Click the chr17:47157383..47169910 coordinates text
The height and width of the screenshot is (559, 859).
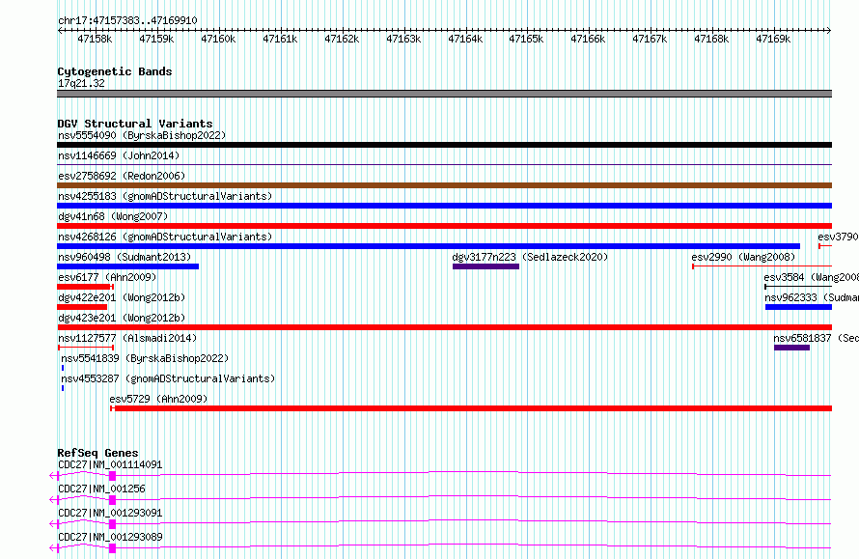tap(127, 20)
